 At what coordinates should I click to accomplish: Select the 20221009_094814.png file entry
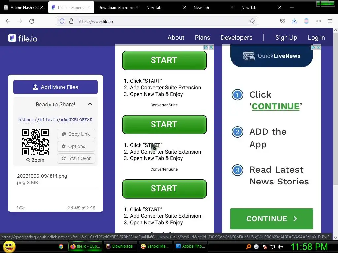[55, 179]
